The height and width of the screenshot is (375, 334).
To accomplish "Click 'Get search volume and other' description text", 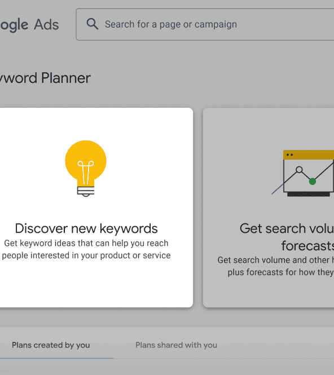I will (276, 260).
